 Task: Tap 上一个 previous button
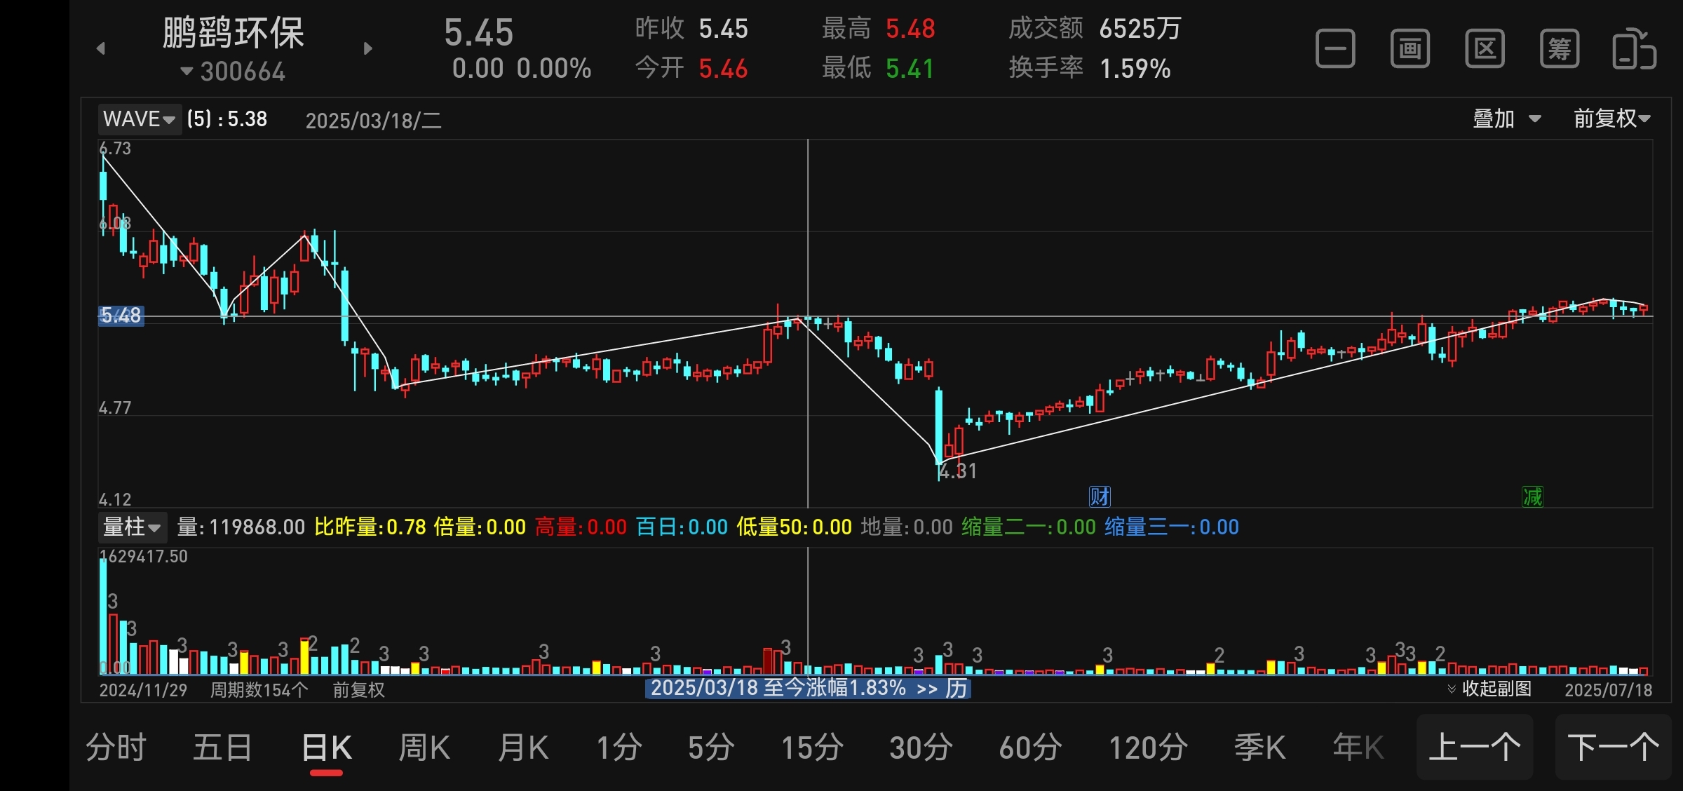pyautogui.click(x=1475, y=747)
